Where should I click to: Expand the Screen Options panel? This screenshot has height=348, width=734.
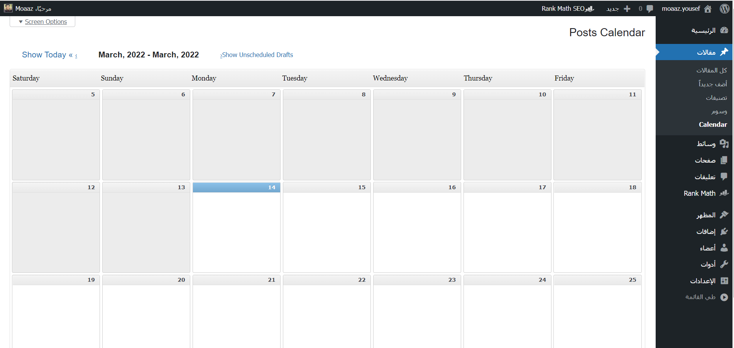pos(42,22)
